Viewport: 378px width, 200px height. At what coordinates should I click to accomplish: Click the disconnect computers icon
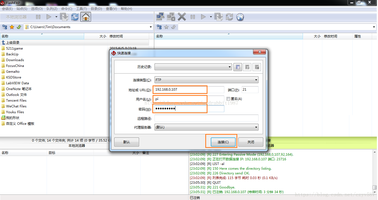point(171,17)
